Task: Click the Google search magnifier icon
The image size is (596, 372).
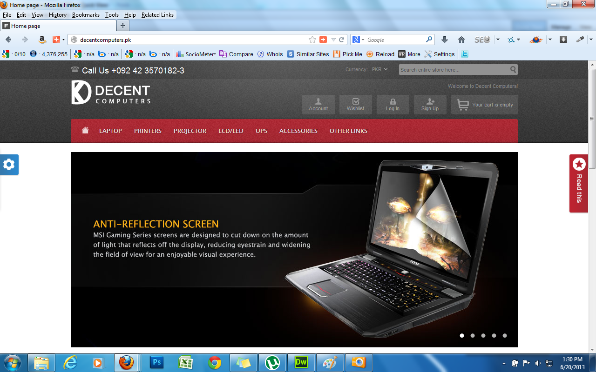Action: point(429,40)
